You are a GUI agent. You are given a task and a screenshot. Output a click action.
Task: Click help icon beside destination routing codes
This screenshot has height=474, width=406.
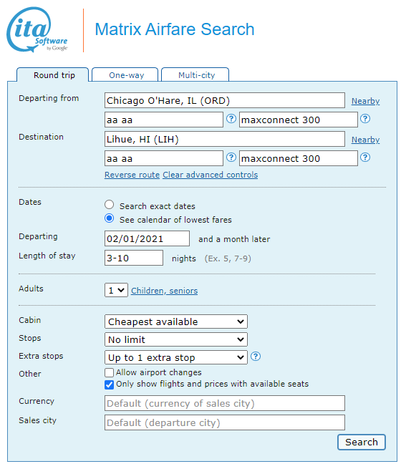pyautogui.click(x=231, y=158)
